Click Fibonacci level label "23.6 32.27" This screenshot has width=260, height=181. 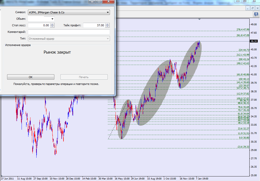click(243, 128)
